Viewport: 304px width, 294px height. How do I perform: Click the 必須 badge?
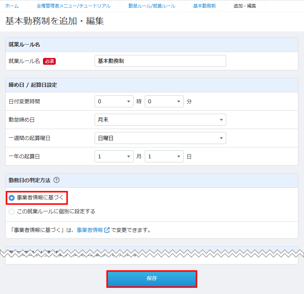(x=49, y=61)
